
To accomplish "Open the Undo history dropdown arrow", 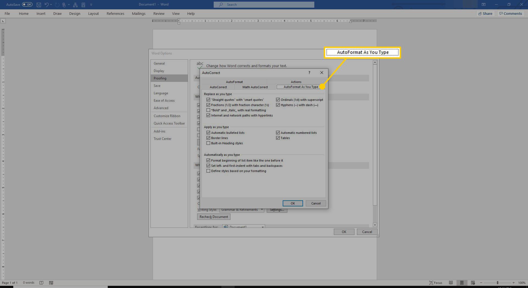I will coord(51,5).
